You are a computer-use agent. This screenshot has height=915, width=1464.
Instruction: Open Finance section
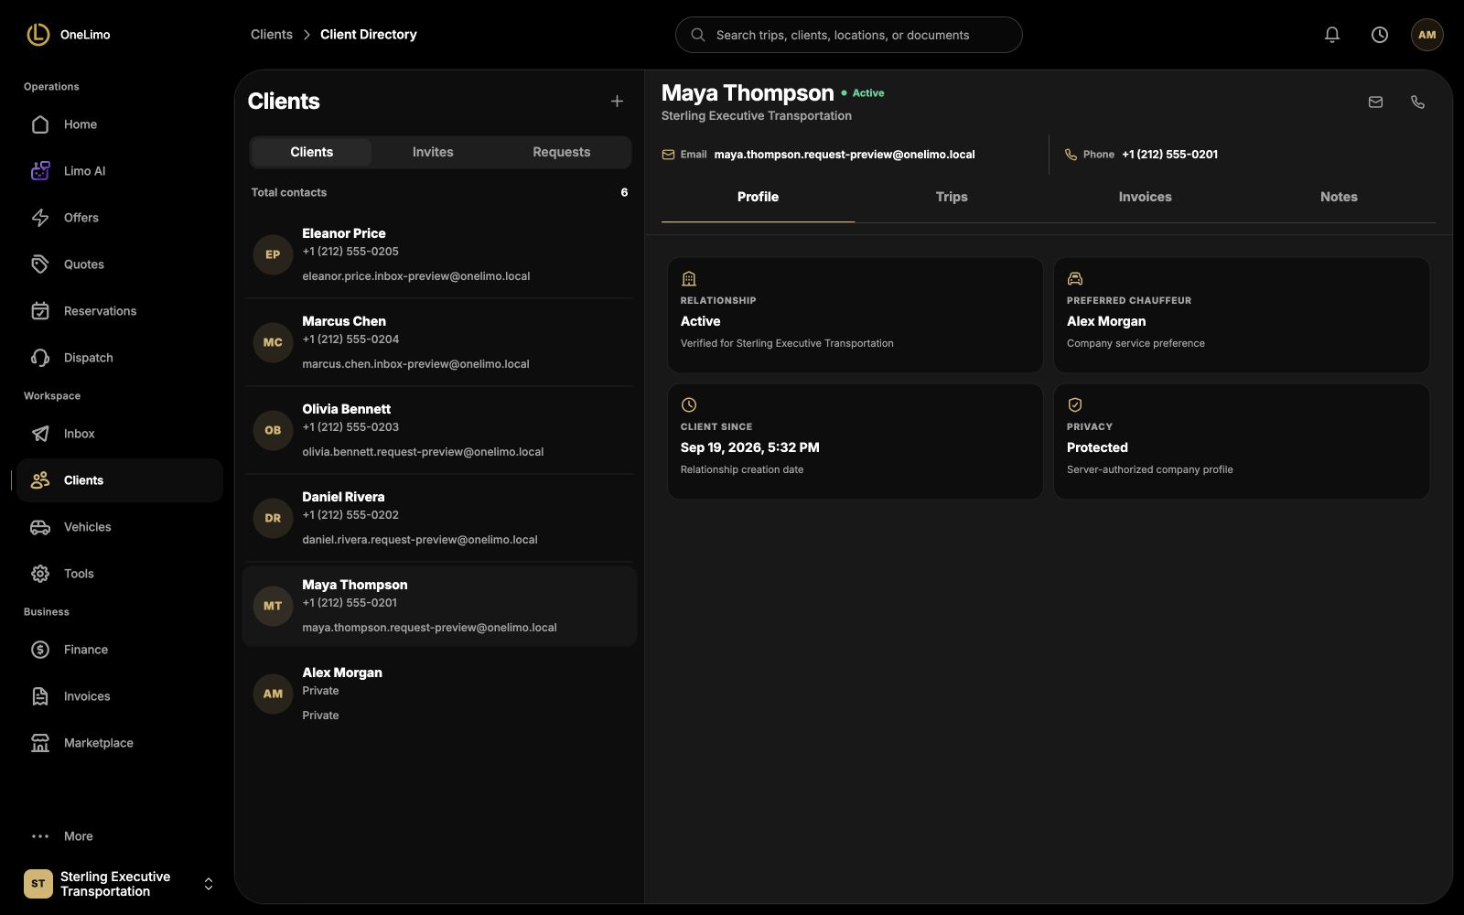(x=120, y=650)
